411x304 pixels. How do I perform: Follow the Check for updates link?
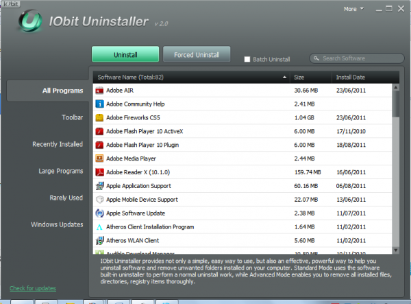click(33, 288)
